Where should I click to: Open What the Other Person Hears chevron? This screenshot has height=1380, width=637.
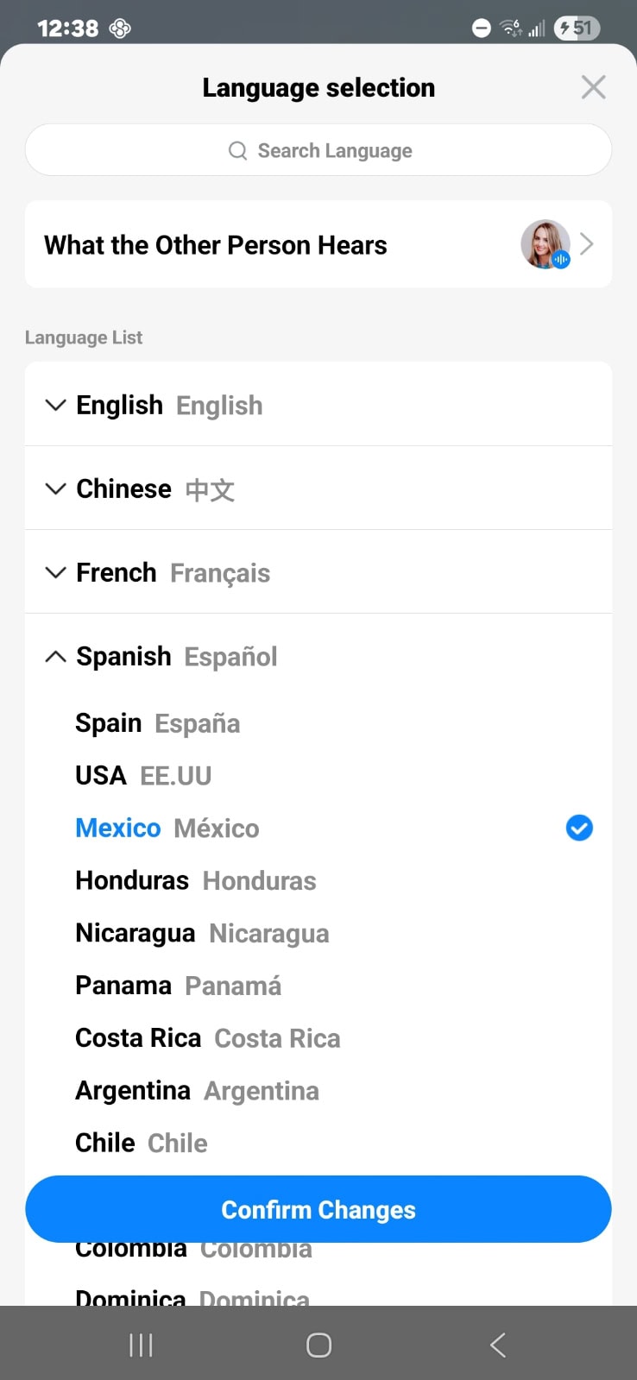pos(587,244)
